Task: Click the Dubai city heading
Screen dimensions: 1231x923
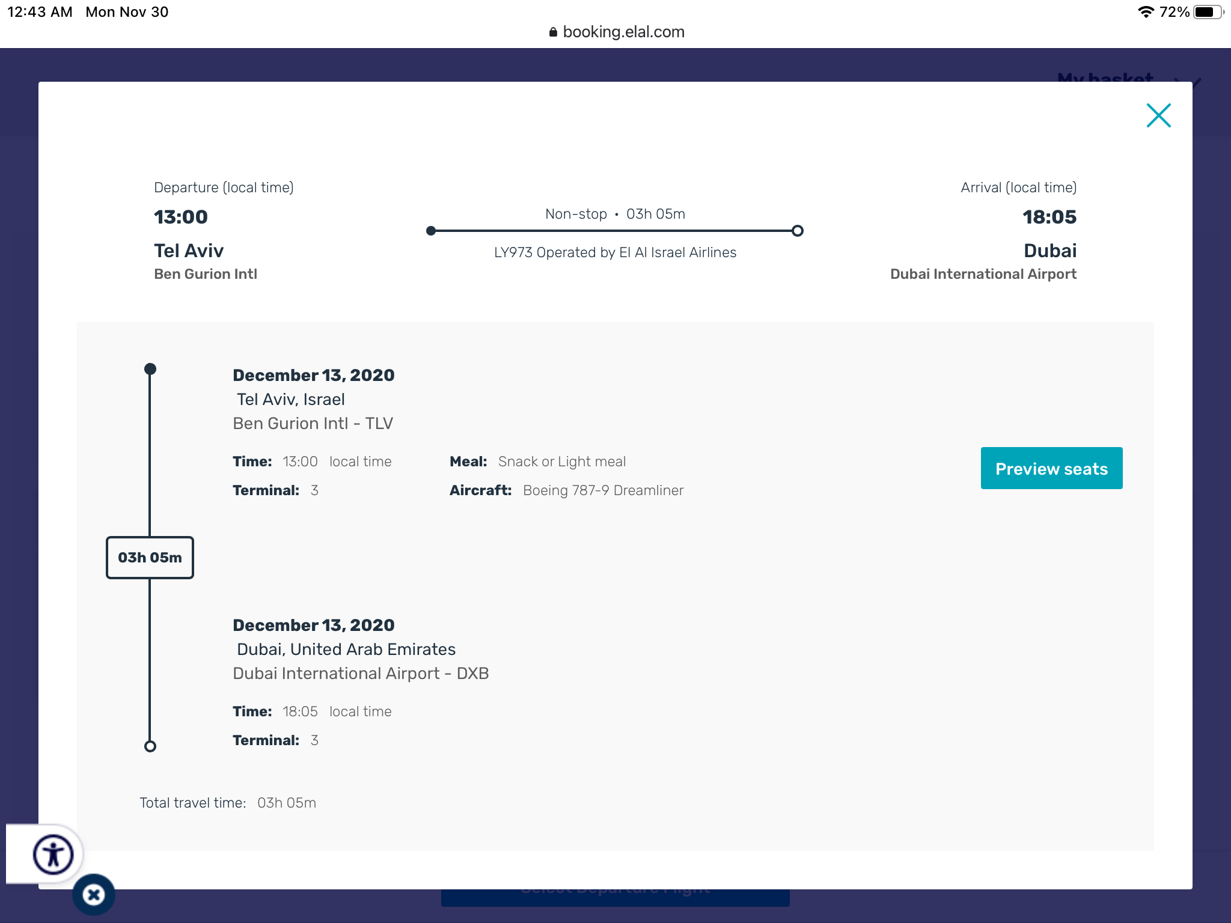Action: pos(1050,251)
